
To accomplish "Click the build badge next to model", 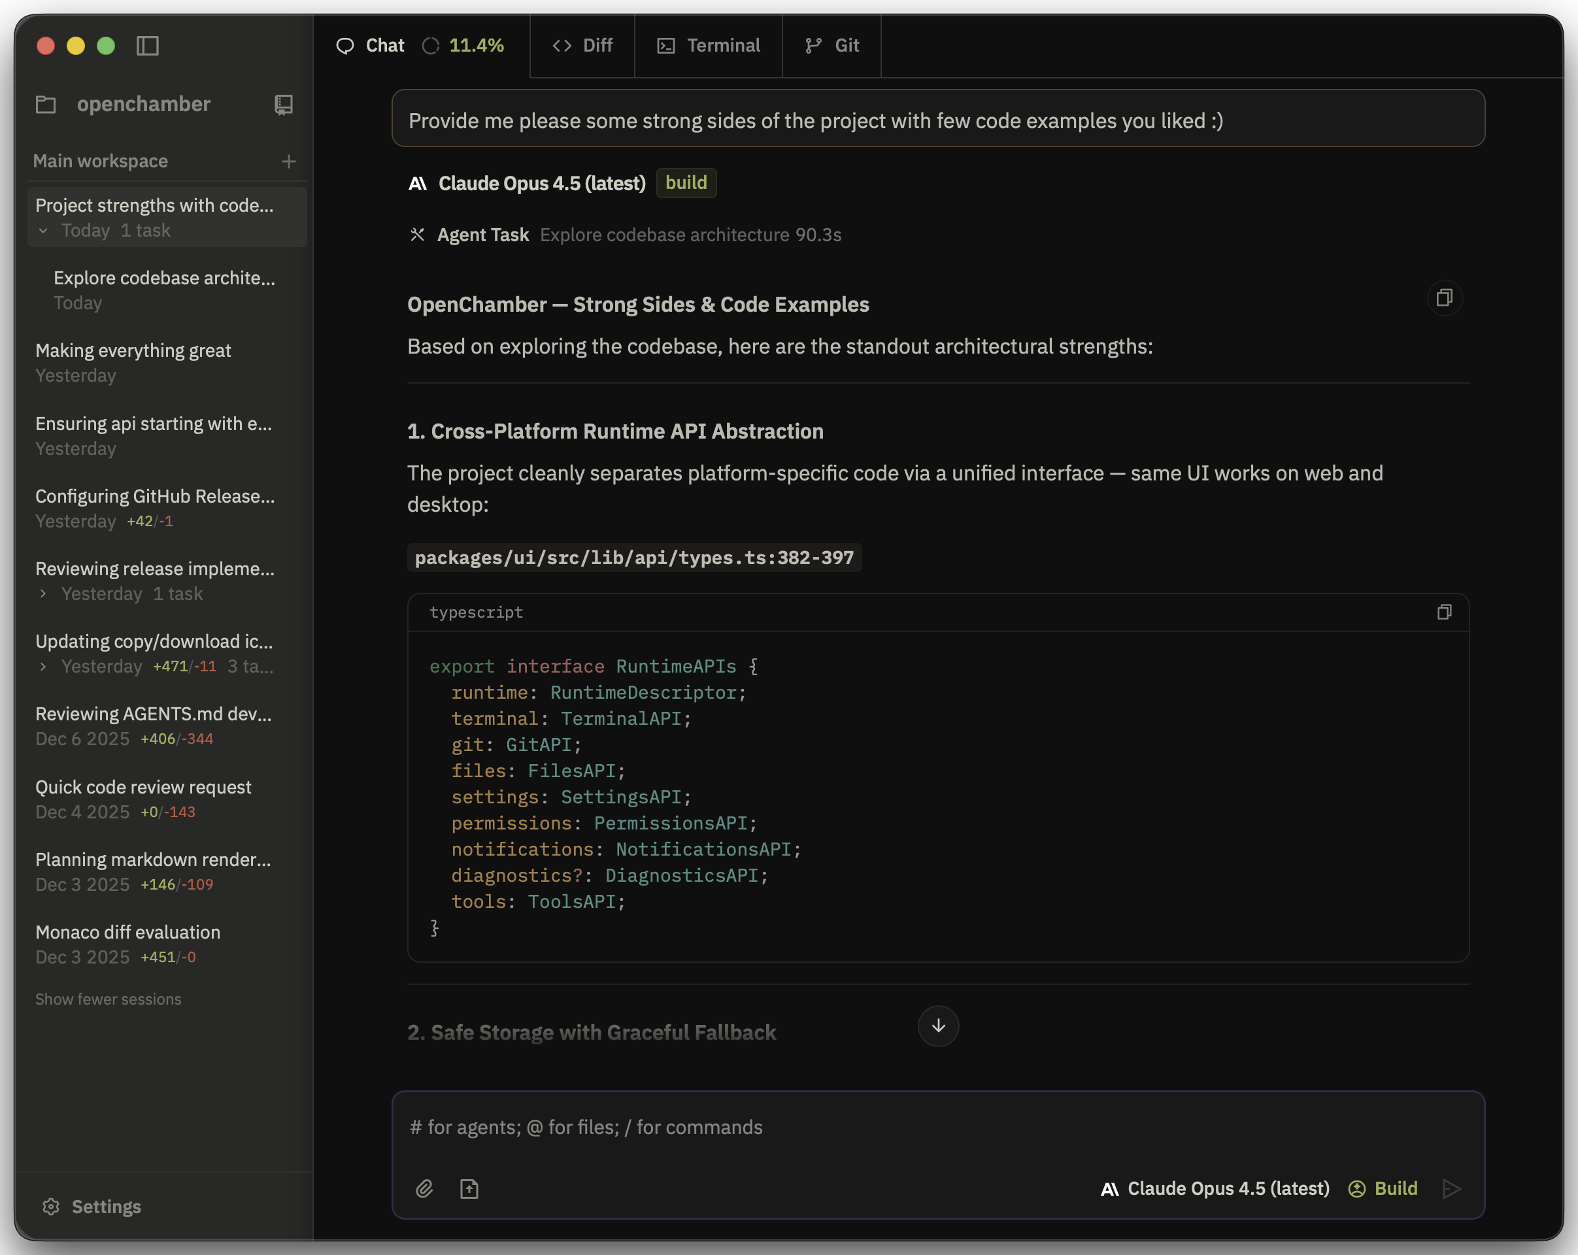I will [686, 182].
